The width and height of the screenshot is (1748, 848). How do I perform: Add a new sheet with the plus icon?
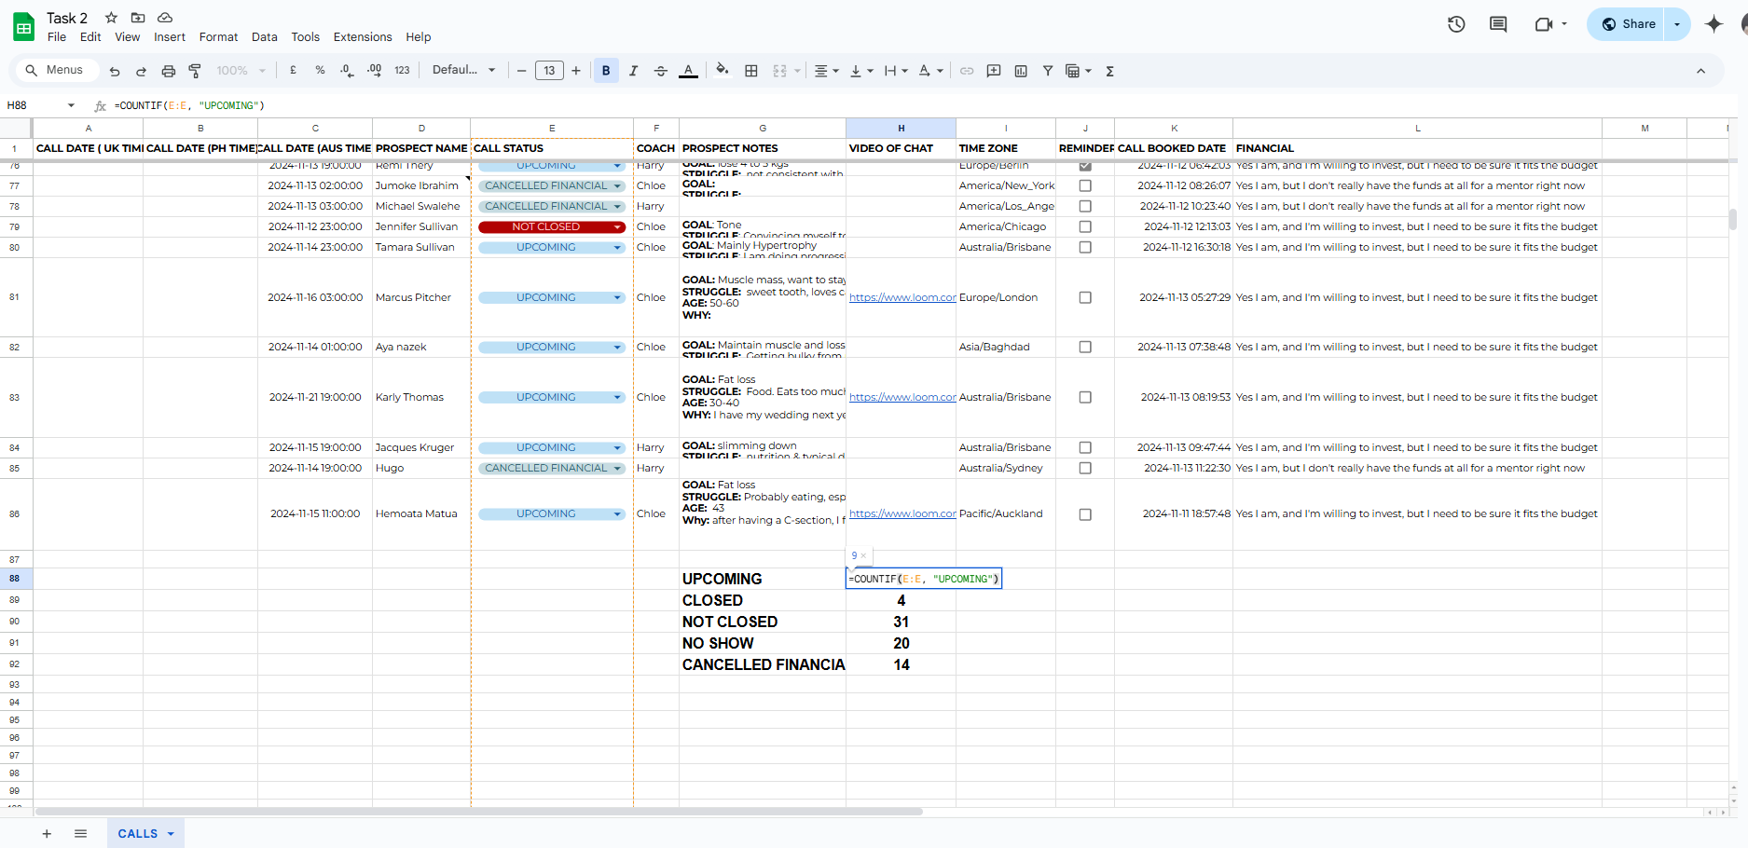47,834
